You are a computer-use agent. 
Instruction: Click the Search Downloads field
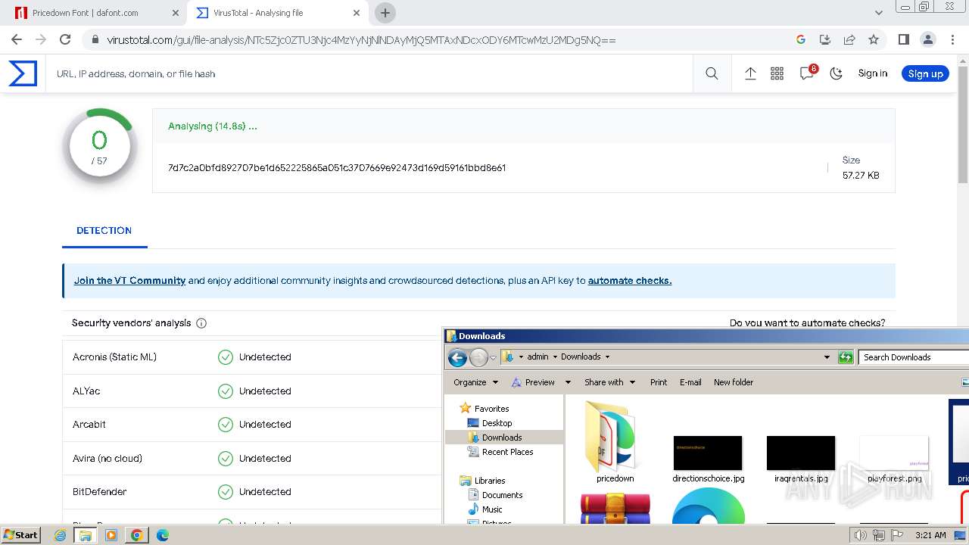click(914, 357)
